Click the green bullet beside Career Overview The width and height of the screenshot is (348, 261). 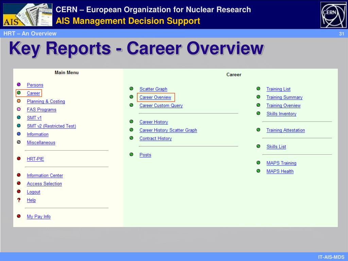[132, 97]
